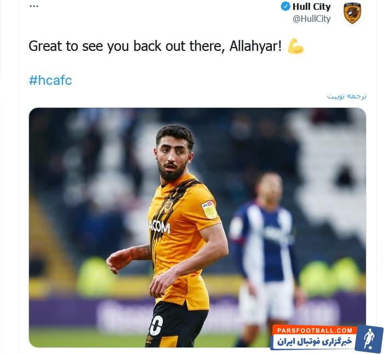Screen dimensions: 384x354
Task: Click the flexed biceps emoji
Action: pyautogui.click(x=296, y=46)
